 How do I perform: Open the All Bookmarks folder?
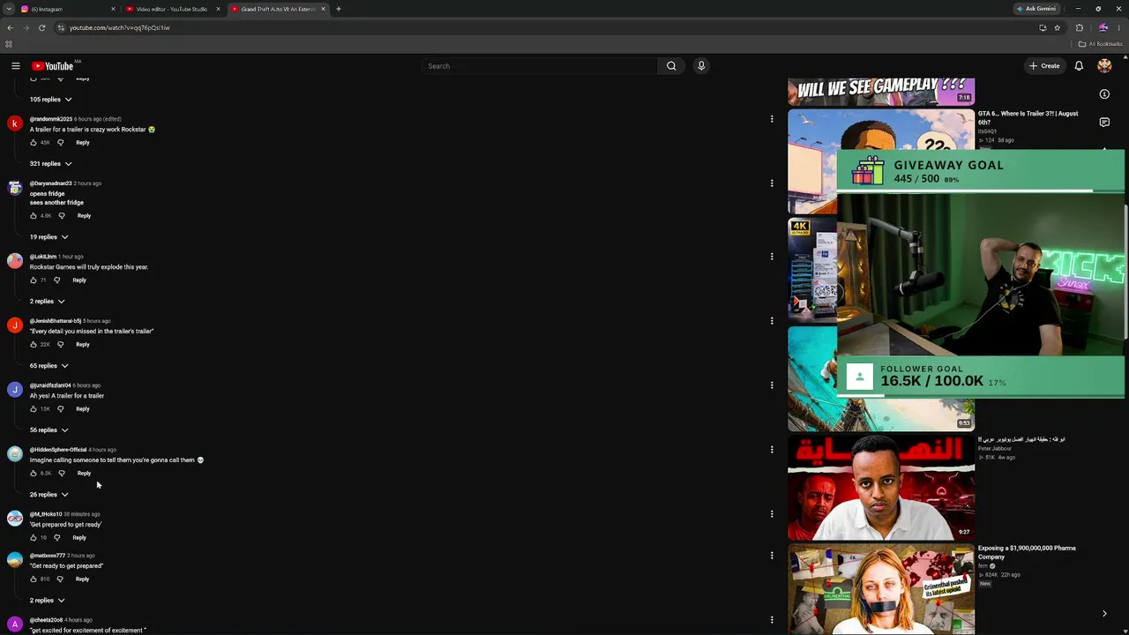1100,44
